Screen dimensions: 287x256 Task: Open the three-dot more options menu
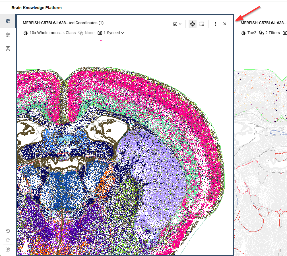(x=215, y=24)
